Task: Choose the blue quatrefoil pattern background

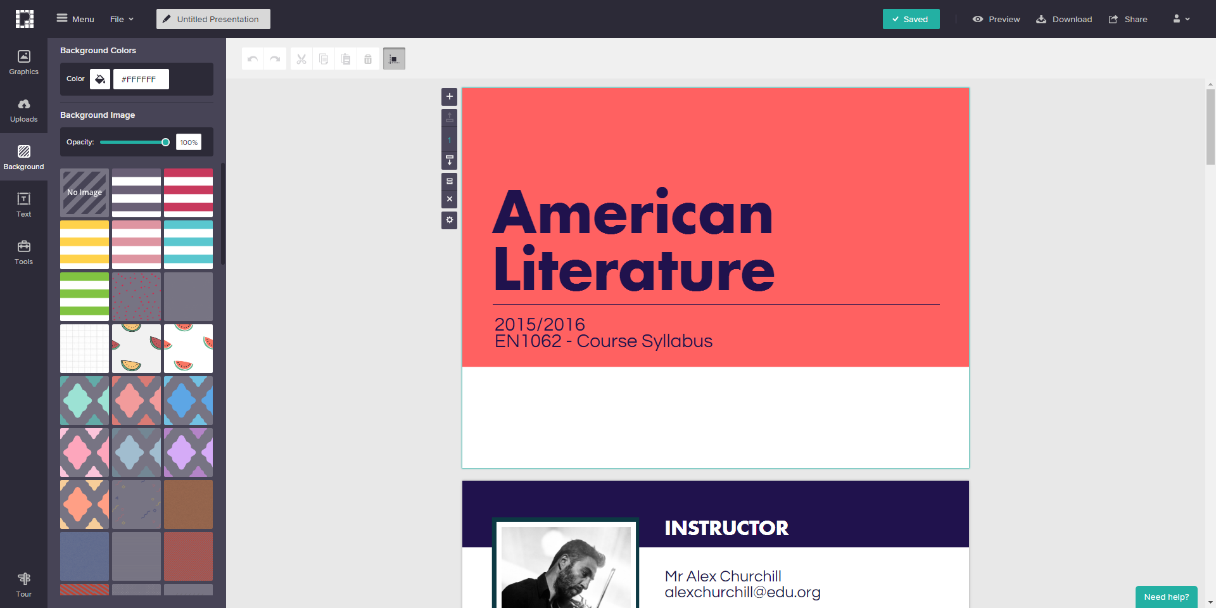Action: point(189,400)
